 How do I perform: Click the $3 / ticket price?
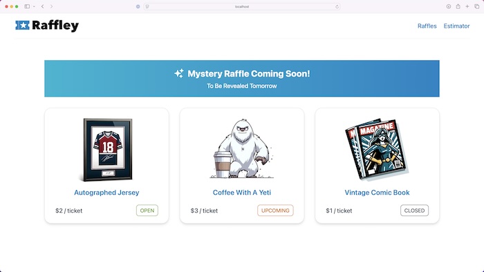204,211
